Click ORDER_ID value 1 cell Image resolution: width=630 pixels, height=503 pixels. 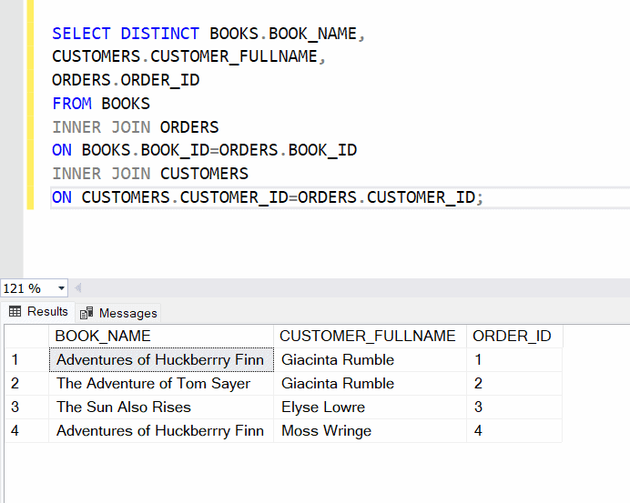tap(514, 359)
